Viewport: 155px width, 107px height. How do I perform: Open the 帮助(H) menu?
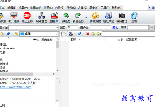(116, 8)
